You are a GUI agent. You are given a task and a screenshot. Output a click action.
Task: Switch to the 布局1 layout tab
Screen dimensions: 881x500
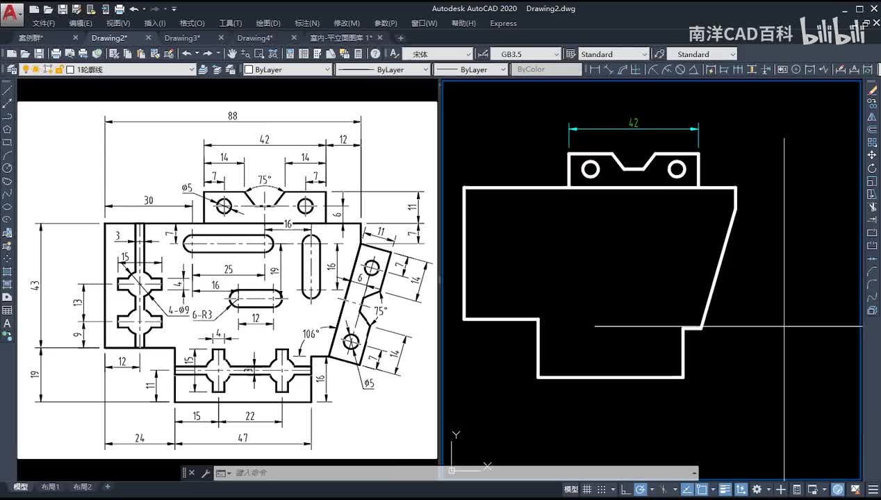[51, 487]
